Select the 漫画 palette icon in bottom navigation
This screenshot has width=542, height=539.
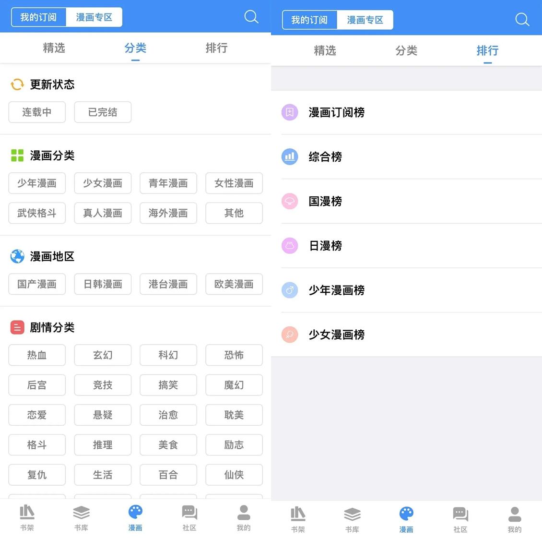point(135,513)
